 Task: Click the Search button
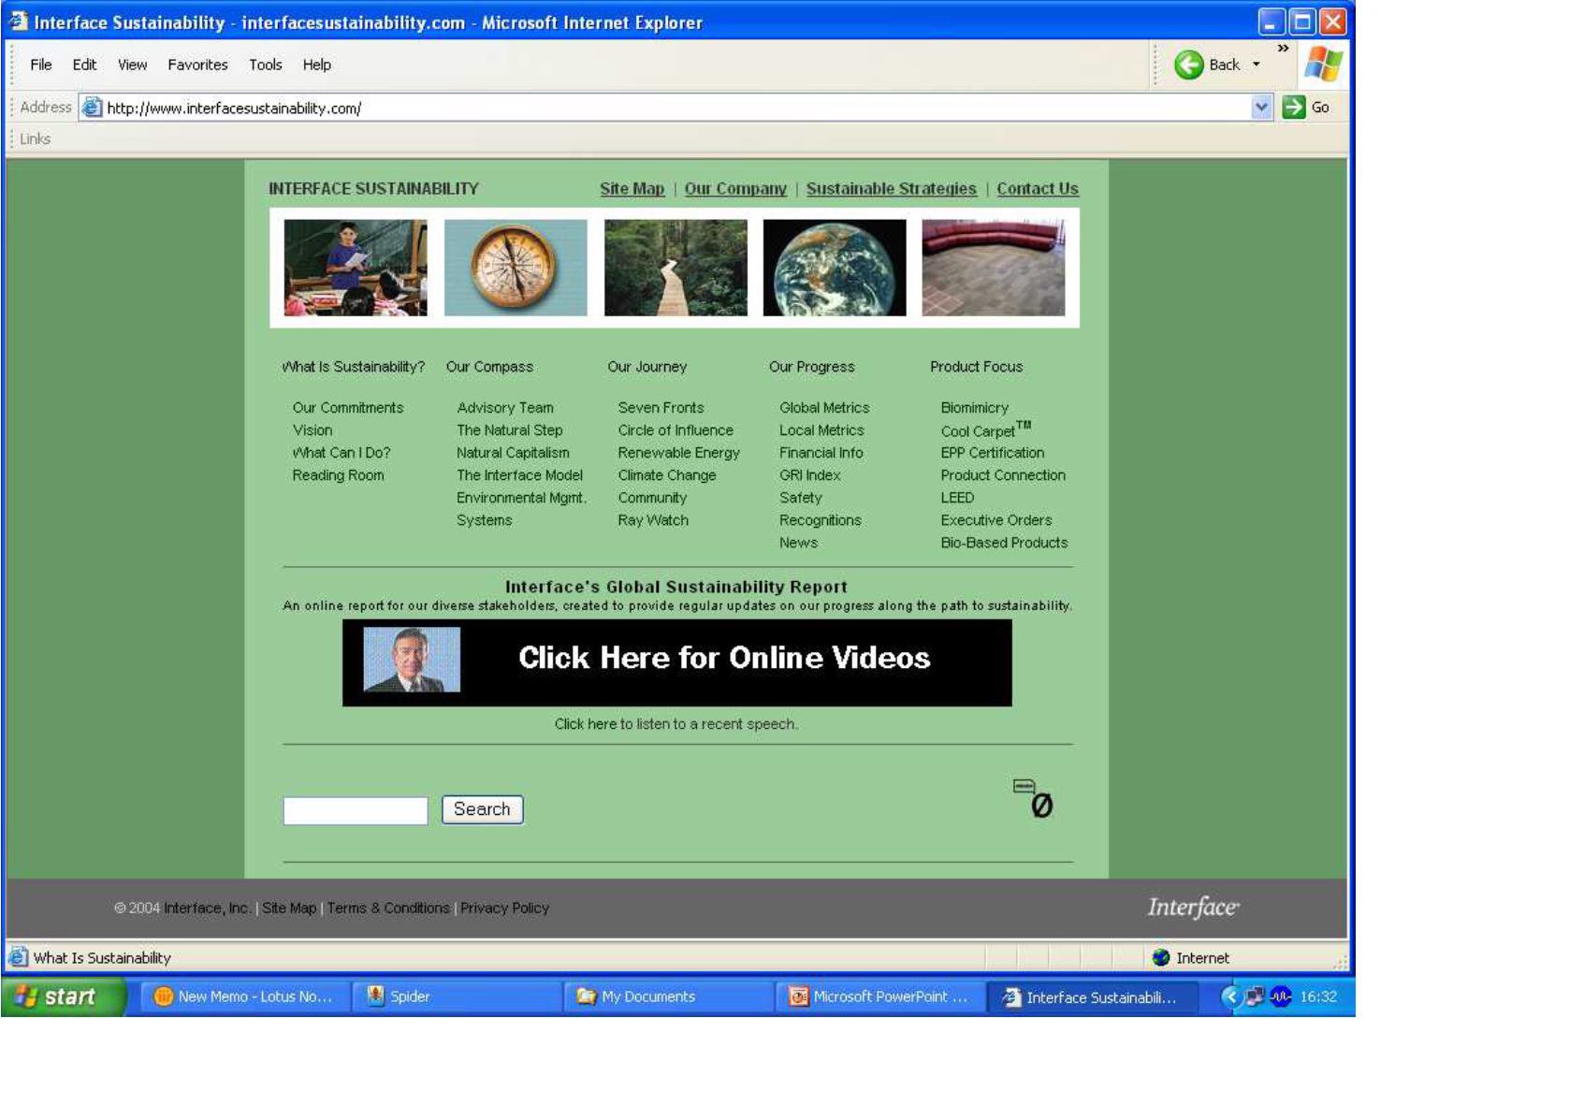tap(482, 809)
